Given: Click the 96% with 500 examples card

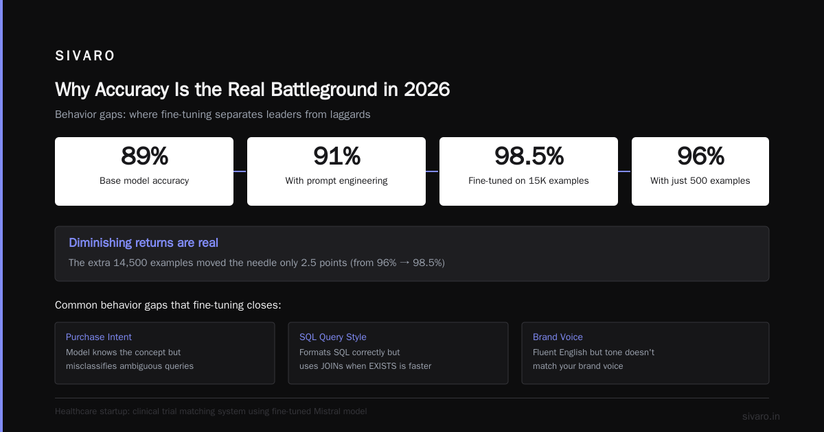Looking at the screenshot, I should coord(700,171).
